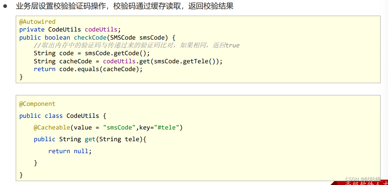Image resolution: width=388 pixels, height=185 pixels.
Task: Select the @Autowired annotation
Action: [37, 22]
